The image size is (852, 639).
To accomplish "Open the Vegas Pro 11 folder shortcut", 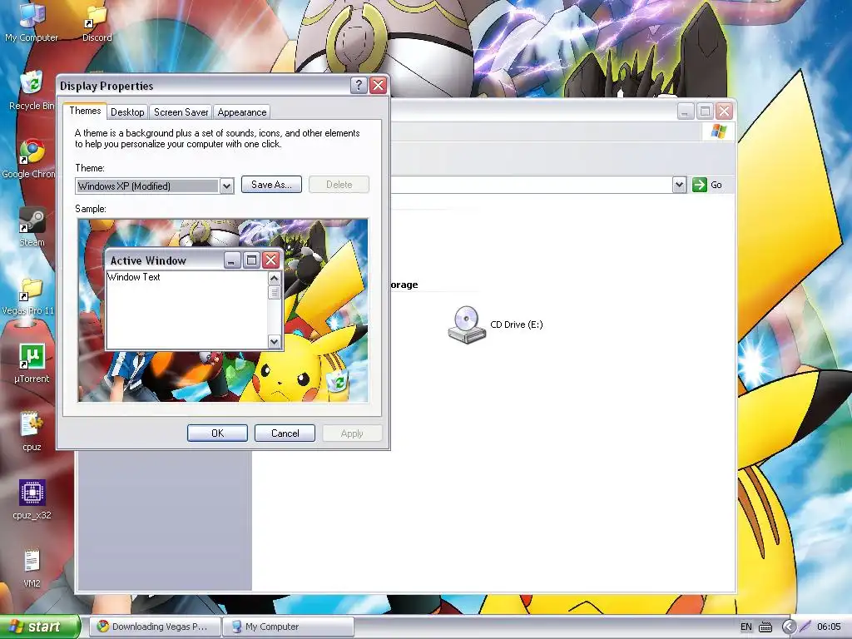I will coord(28,295).
